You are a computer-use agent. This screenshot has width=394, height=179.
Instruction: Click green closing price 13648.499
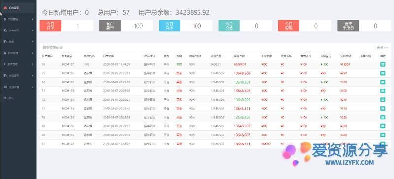pos(242,117)
